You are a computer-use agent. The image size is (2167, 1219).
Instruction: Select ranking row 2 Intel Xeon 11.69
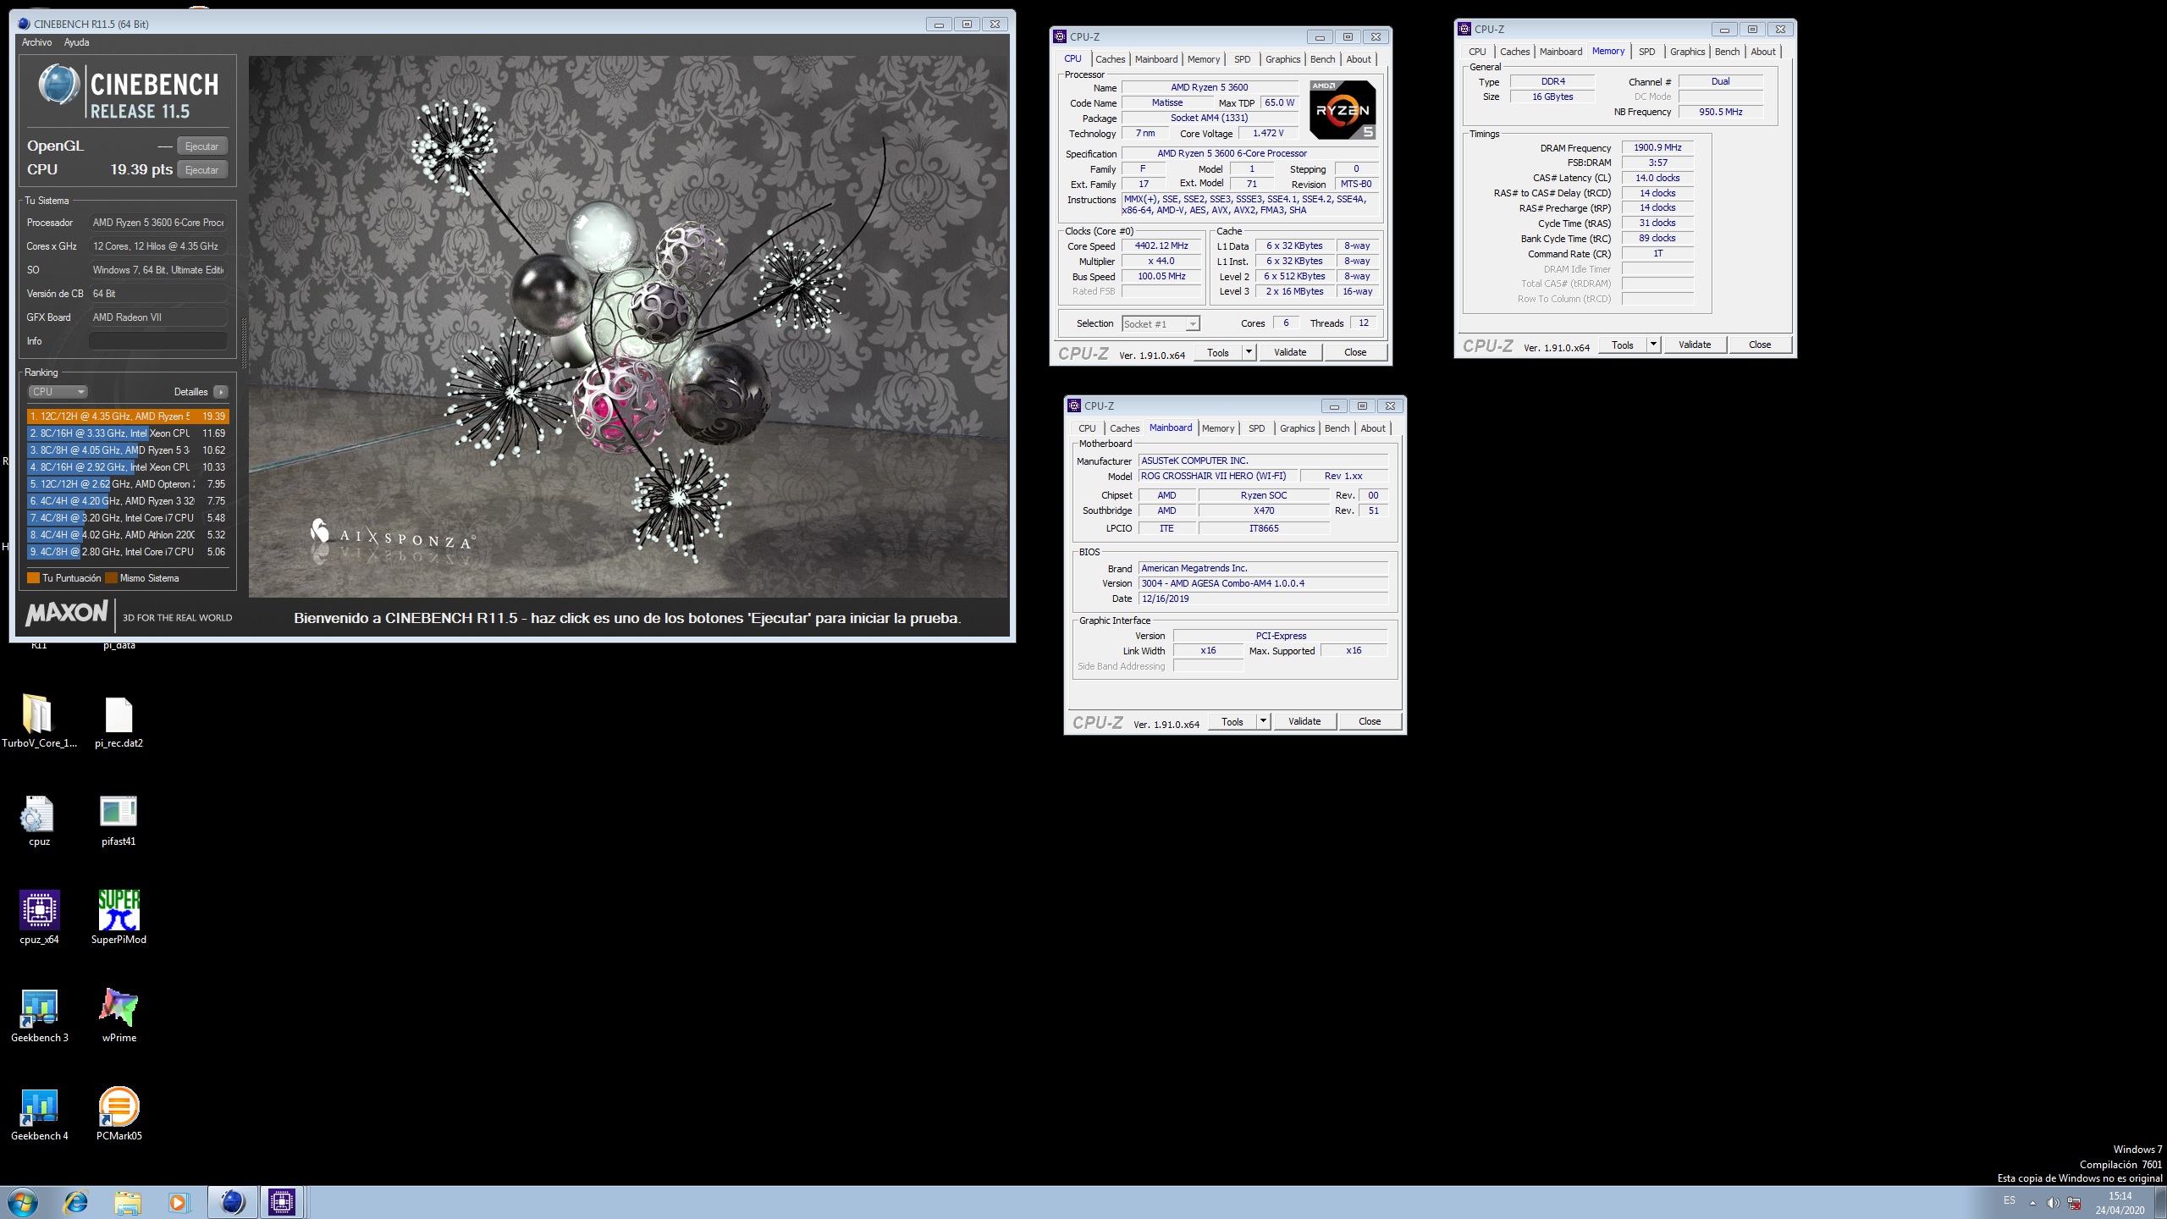(128, 433)
